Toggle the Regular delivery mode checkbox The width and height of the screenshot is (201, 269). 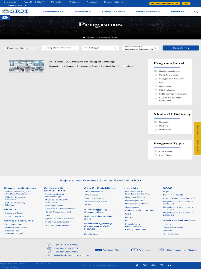[x=155, y=122]
